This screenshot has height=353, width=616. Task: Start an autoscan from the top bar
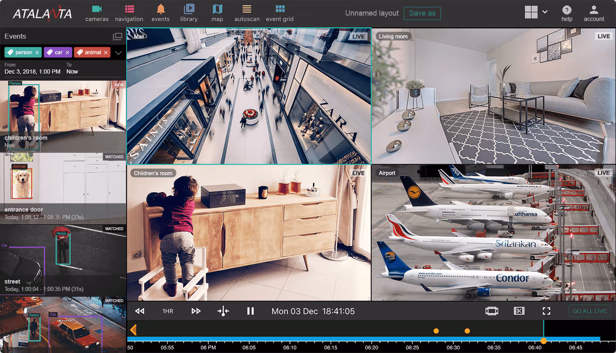click(x=247, y=13)
